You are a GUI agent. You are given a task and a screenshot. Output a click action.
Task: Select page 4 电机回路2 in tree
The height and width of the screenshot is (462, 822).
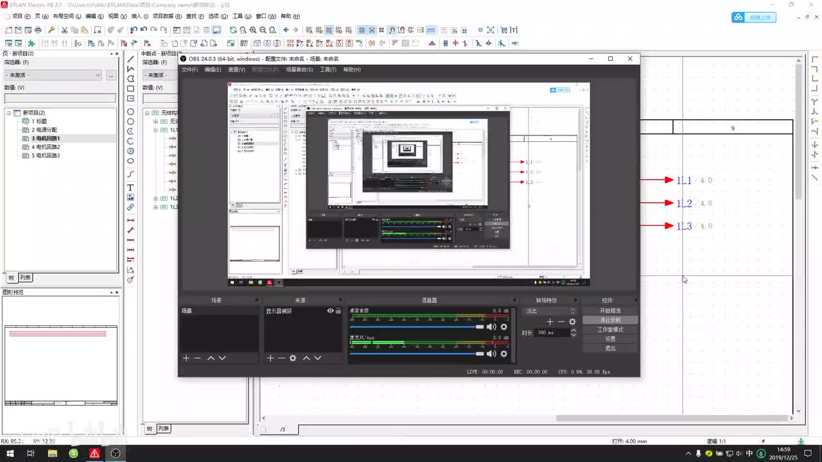click(x=45, y=147)
